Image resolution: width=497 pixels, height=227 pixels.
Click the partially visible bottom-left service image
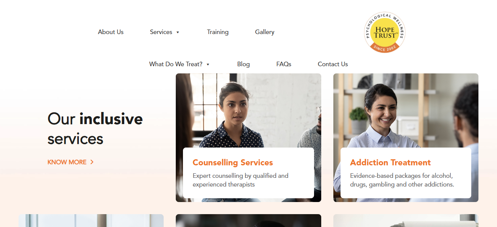click(91, 221)
